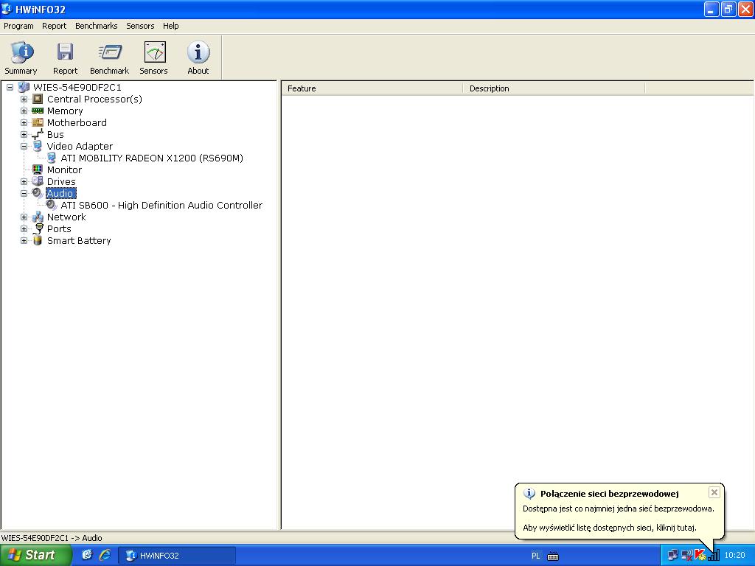
Task: Show the About info icon
Action: (x=198, y=52)
